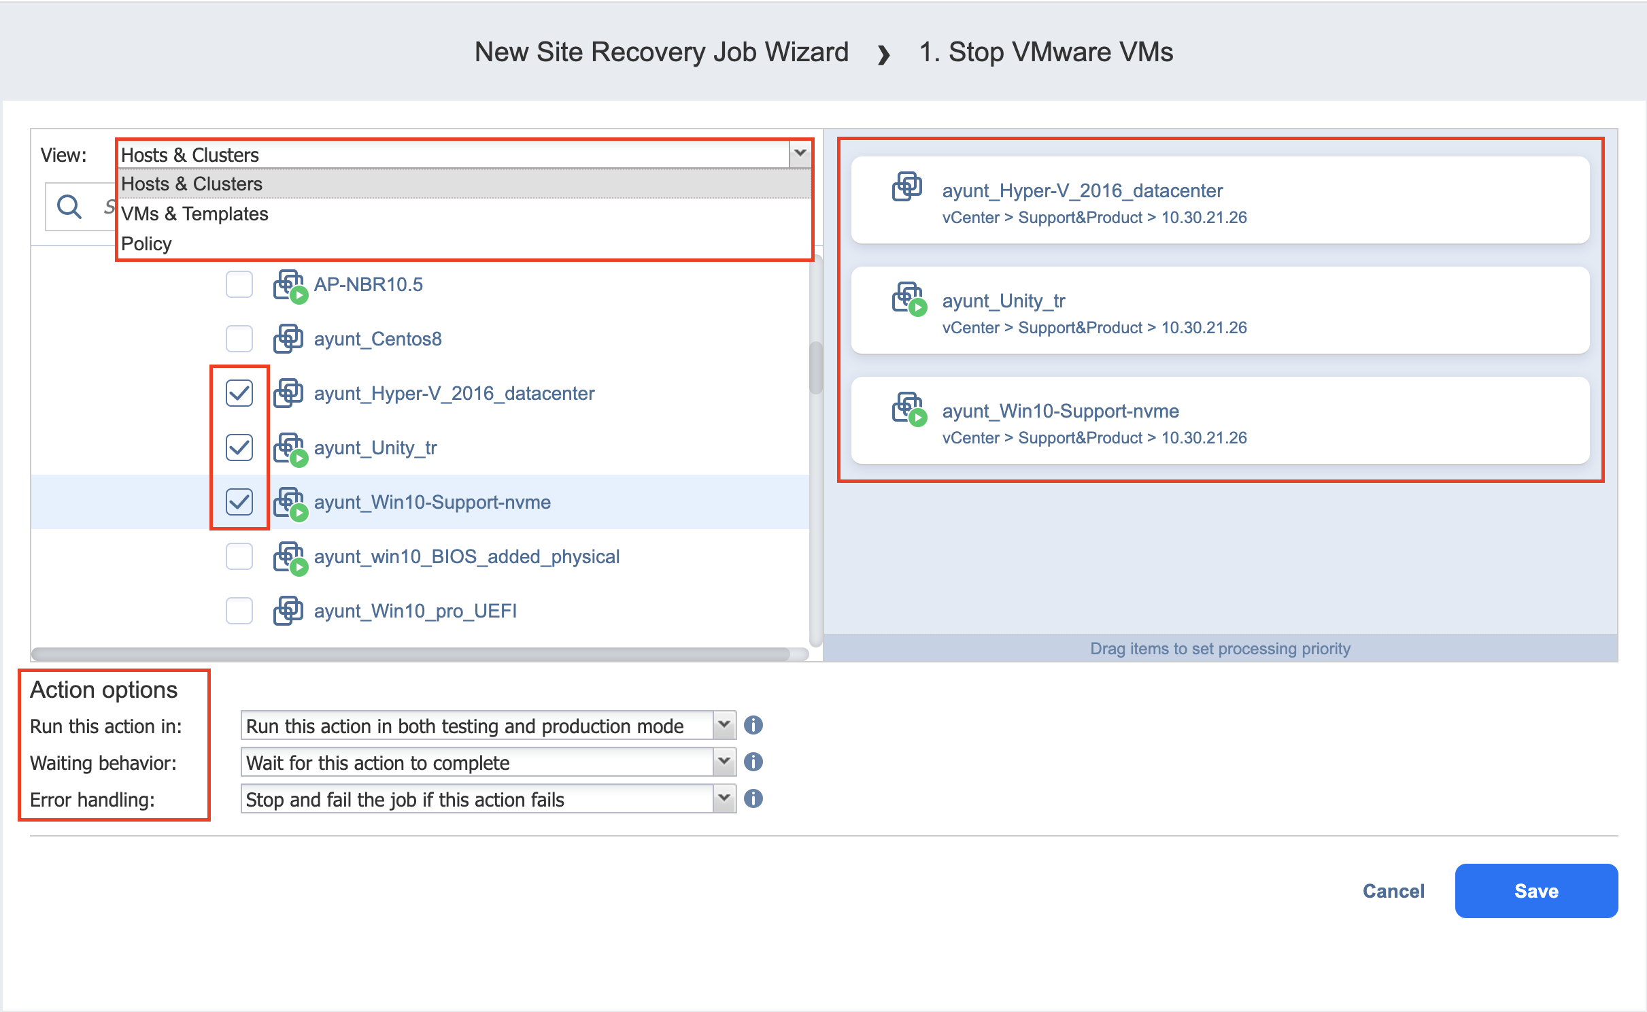Image resolution: width=1647 pixels, height=1012 pixels.
Task: Click the horizontal scrollbar under VM list
Action: (x=410, y=654)
